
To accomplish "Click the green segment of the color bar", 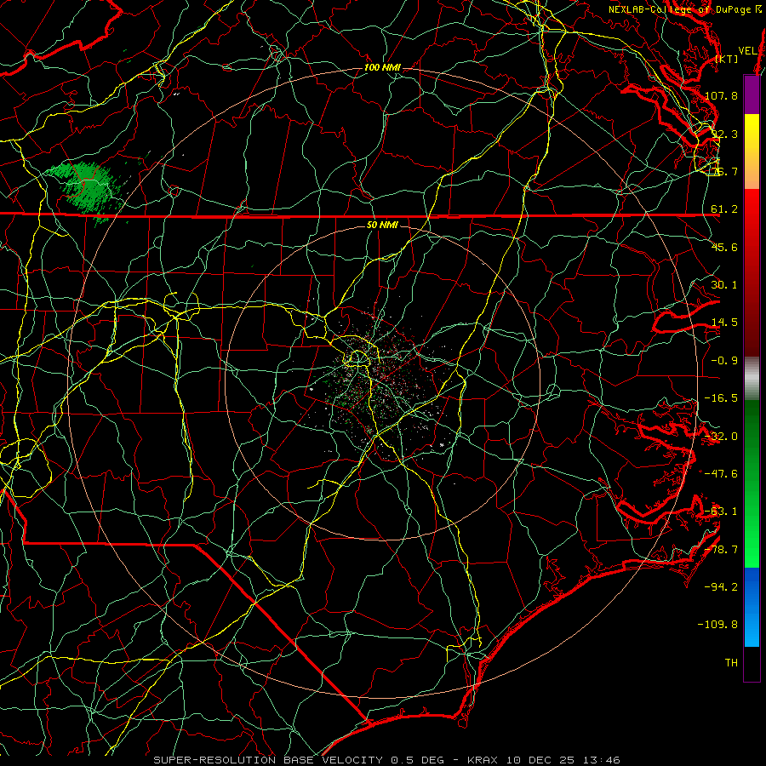I will coord(752,483).
